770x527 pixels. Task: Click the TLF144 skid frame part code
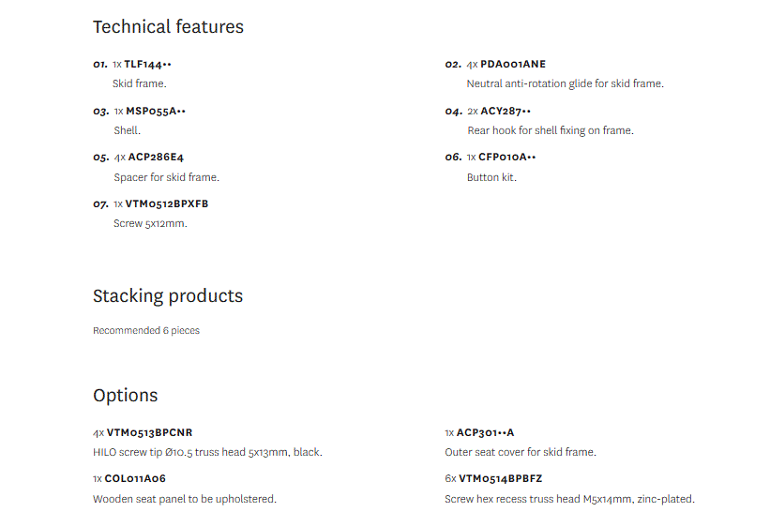click(x=147, y=65)
